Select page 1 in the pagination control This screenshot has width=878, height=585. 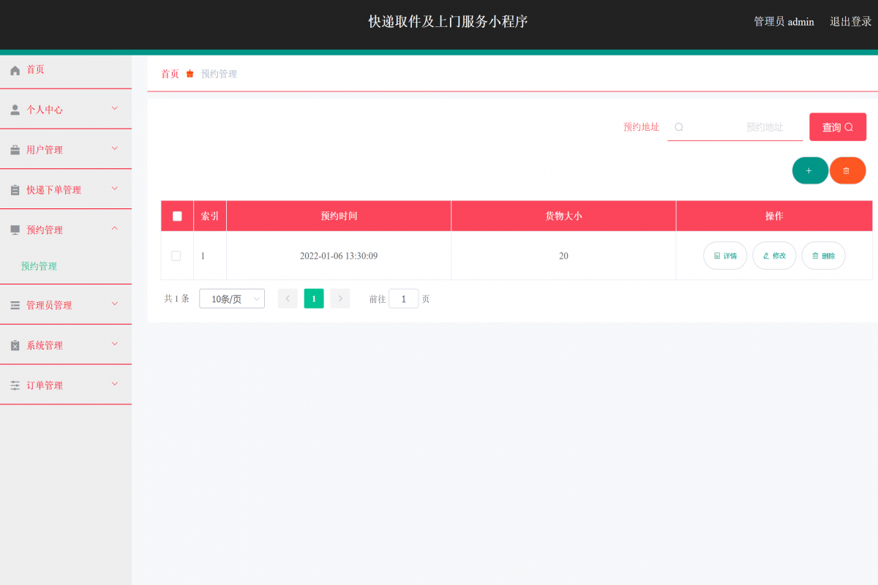point(314,298)
